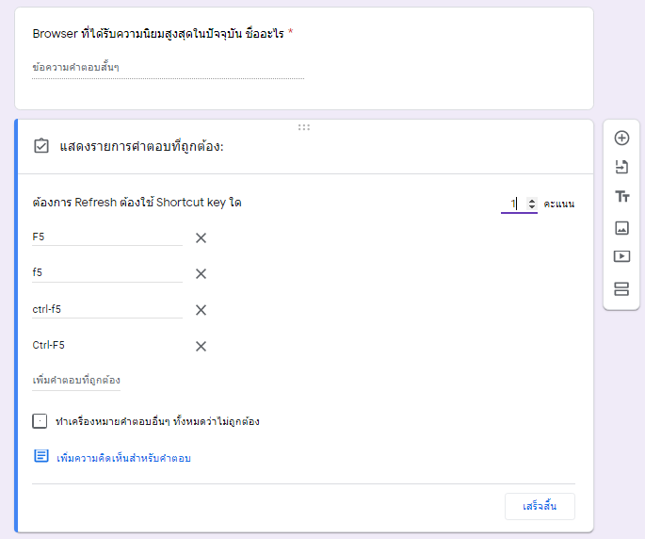The width and height of the screenshot is (645, 539).
Task: Select the Browser question title
Action: tap(158, 34)
